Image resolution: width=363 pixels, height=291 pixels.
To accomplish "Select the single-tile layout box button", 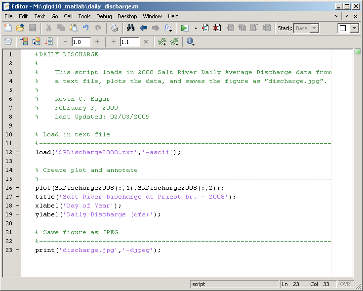I will point(343,28).
